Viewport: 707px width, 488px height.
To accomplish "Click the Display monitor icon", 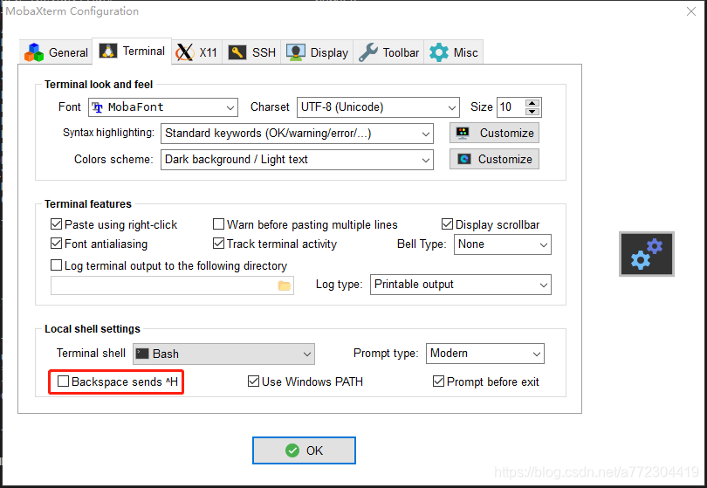I will click(296, 52).
